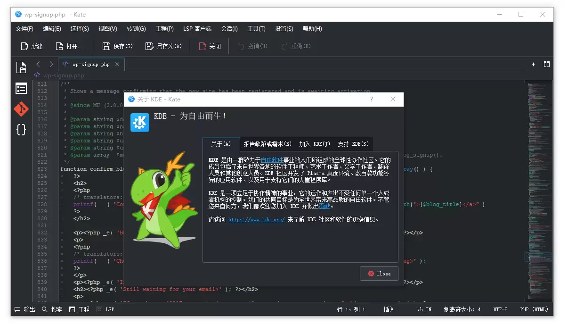
Task: Click 另存为(A) in the toolbar
Action: [x=163, y=46]
